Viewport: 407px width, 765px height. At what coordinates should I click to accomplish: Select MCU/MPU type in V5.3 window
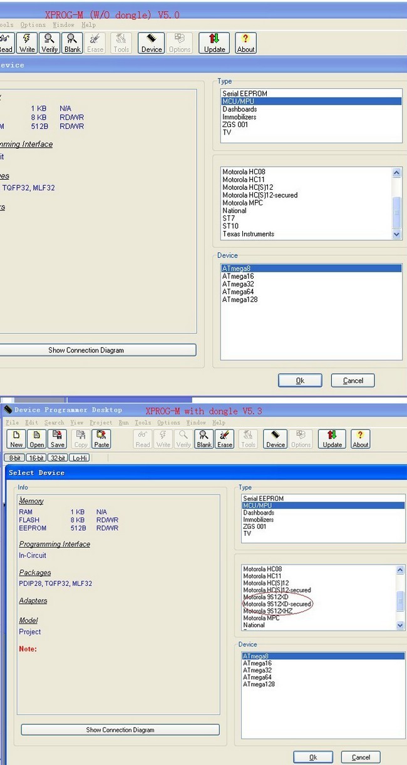point(323,506)
